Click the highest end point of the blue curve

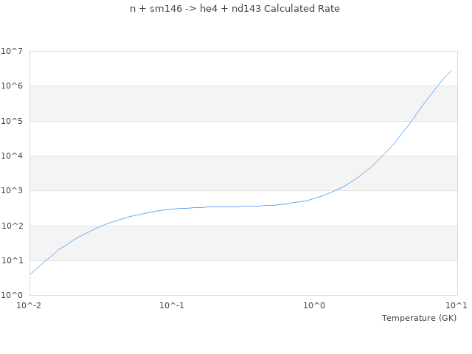coord(451,71)
